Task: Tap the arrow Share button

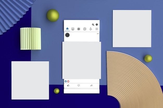Action: [x=91, y=85]
